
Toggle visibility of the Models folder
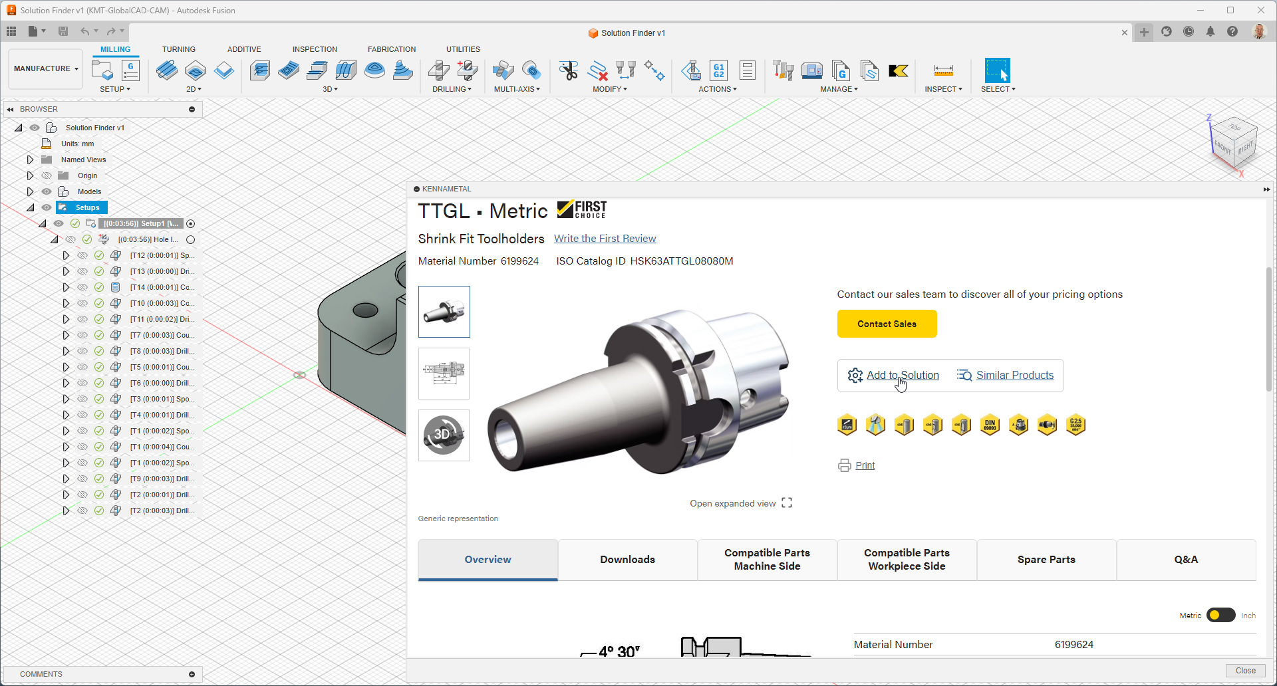point(47,191)
